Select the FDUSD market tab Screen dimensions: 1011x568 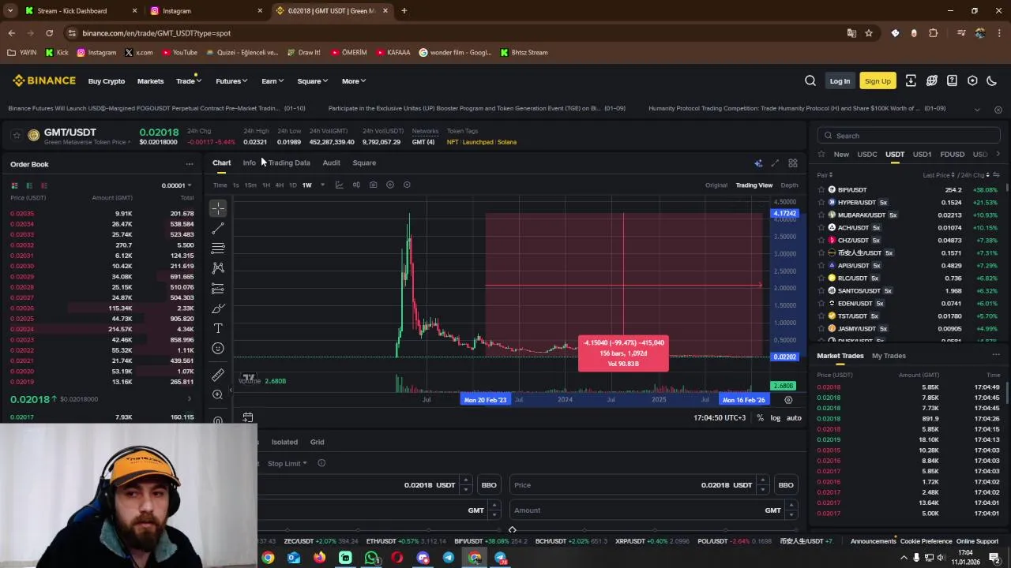click(x=952, y=155)
